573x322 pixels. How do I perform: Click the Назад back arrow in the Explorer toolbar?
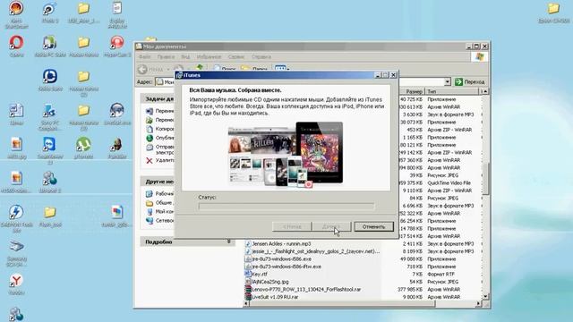click(142, 69)
